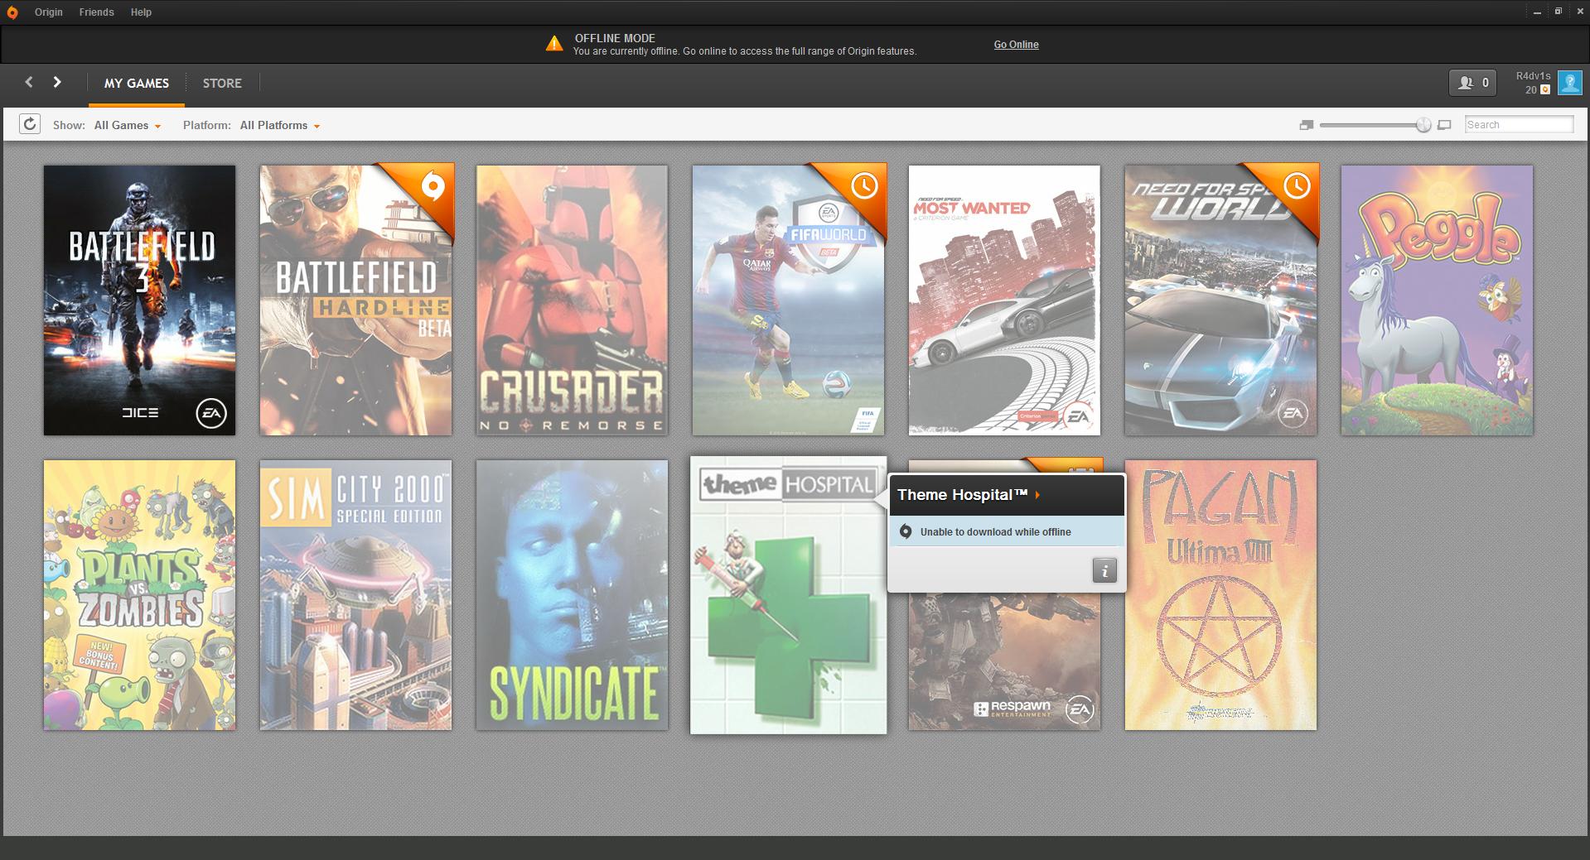
Task: Select the Syndicate game tile
Action: tap(572, 595)
